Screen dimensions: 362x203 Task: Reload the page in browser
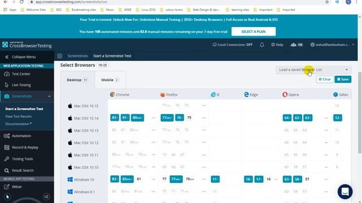click(21, 2)
